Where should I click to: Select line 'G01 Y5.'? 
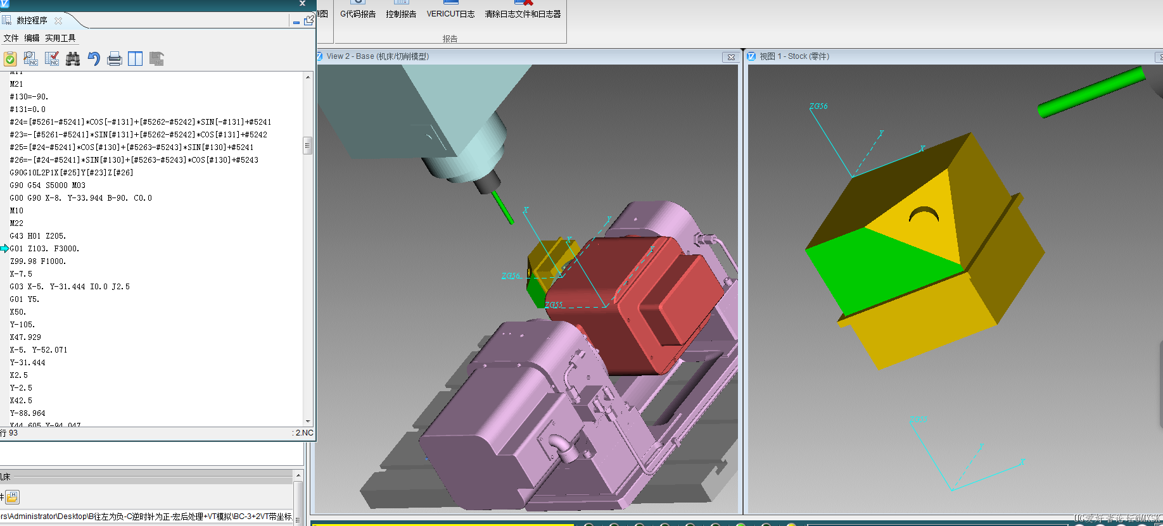[x=25, y=299]
